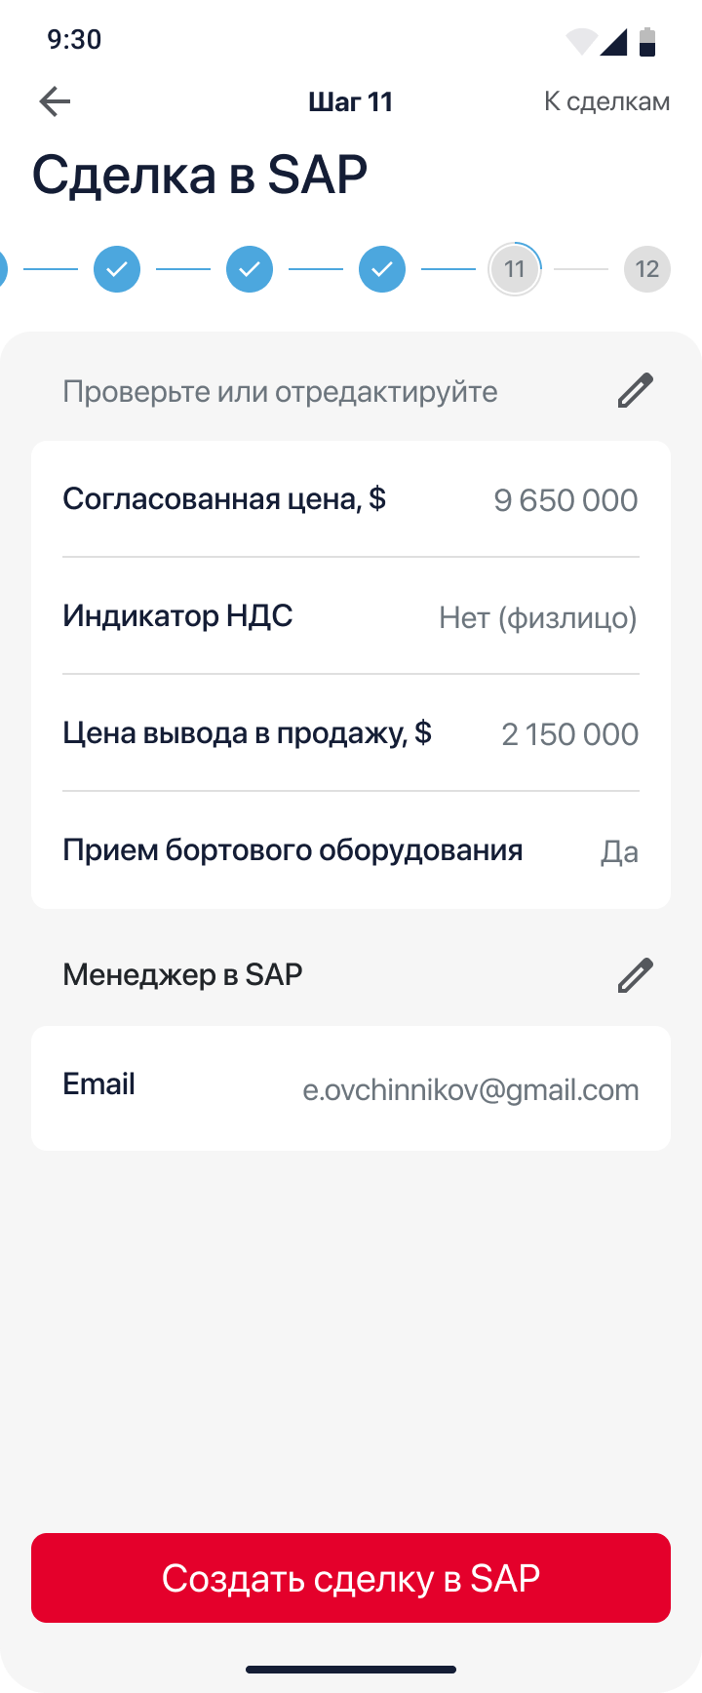Tap the Email field e.ovchinnikov@gmail.com
The width and height of the screenshot is (702, 1693).
click(351, 1088)
